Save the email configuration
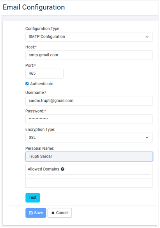 tap(36, 213)
